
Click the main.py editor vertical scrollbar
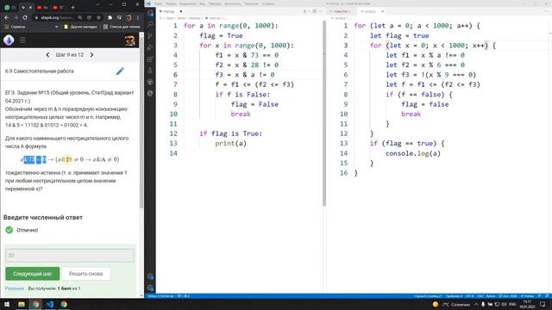point(324,113)
